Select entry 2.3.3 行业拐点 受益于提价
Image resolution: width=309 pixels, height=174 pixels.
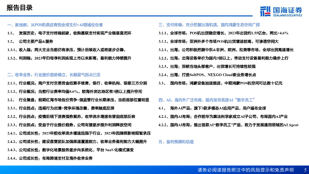point(69,125)
